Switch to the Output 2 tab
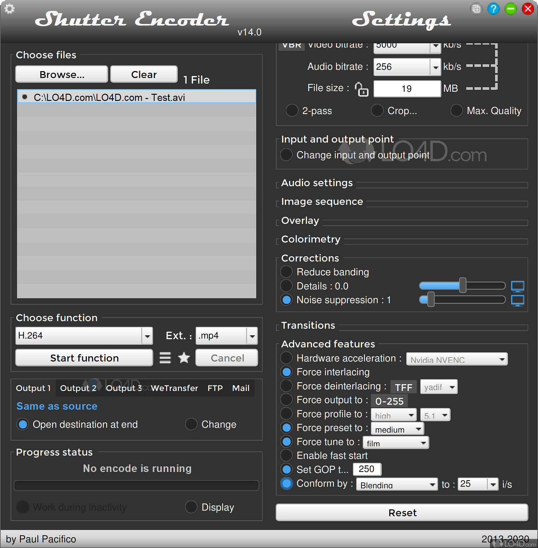 (x=78, y=388)
